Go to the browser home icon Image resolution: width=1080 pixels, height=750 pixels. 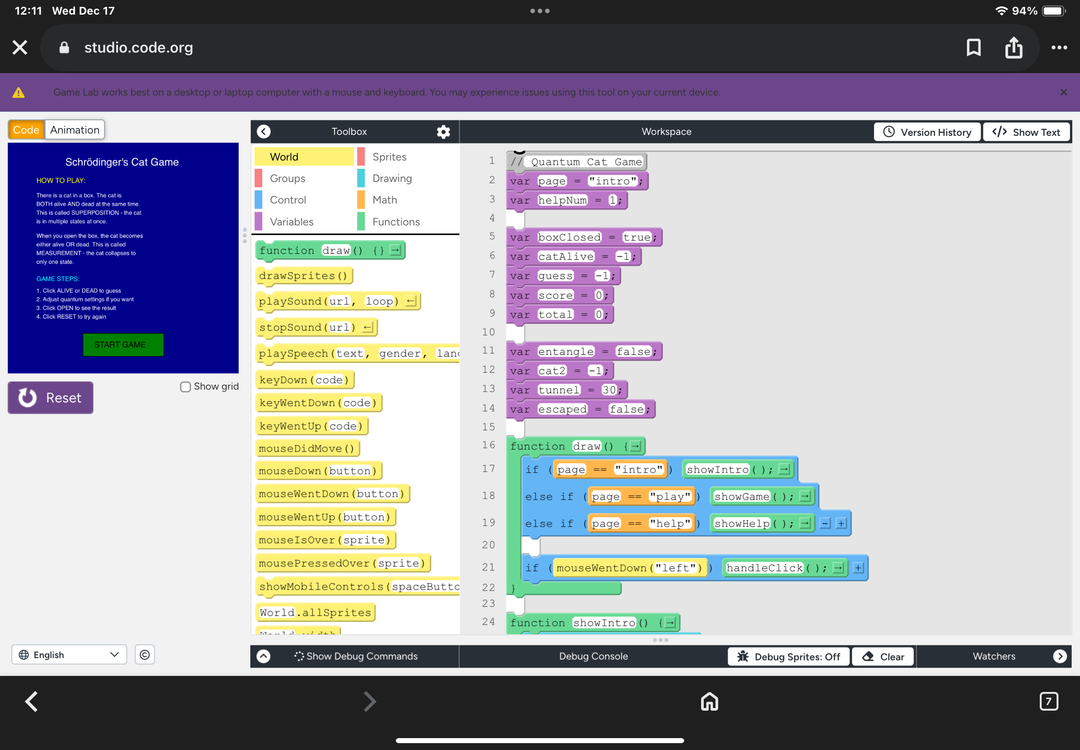(x=709, y=702)
